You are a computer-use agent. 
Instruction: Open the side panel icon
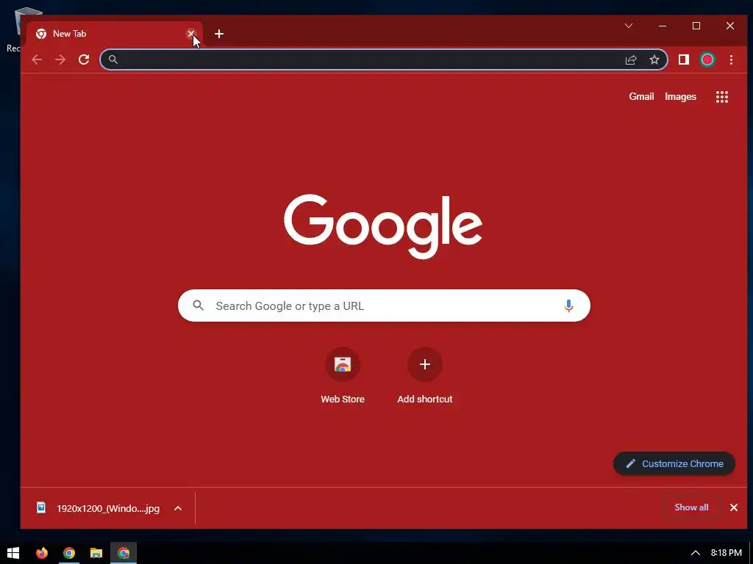tap(683, 59)
